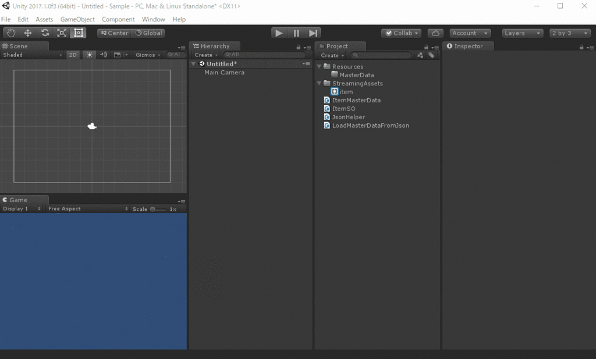Select the Rect Transform tool
Screen dimensions: 596x359
coord(79,33)
